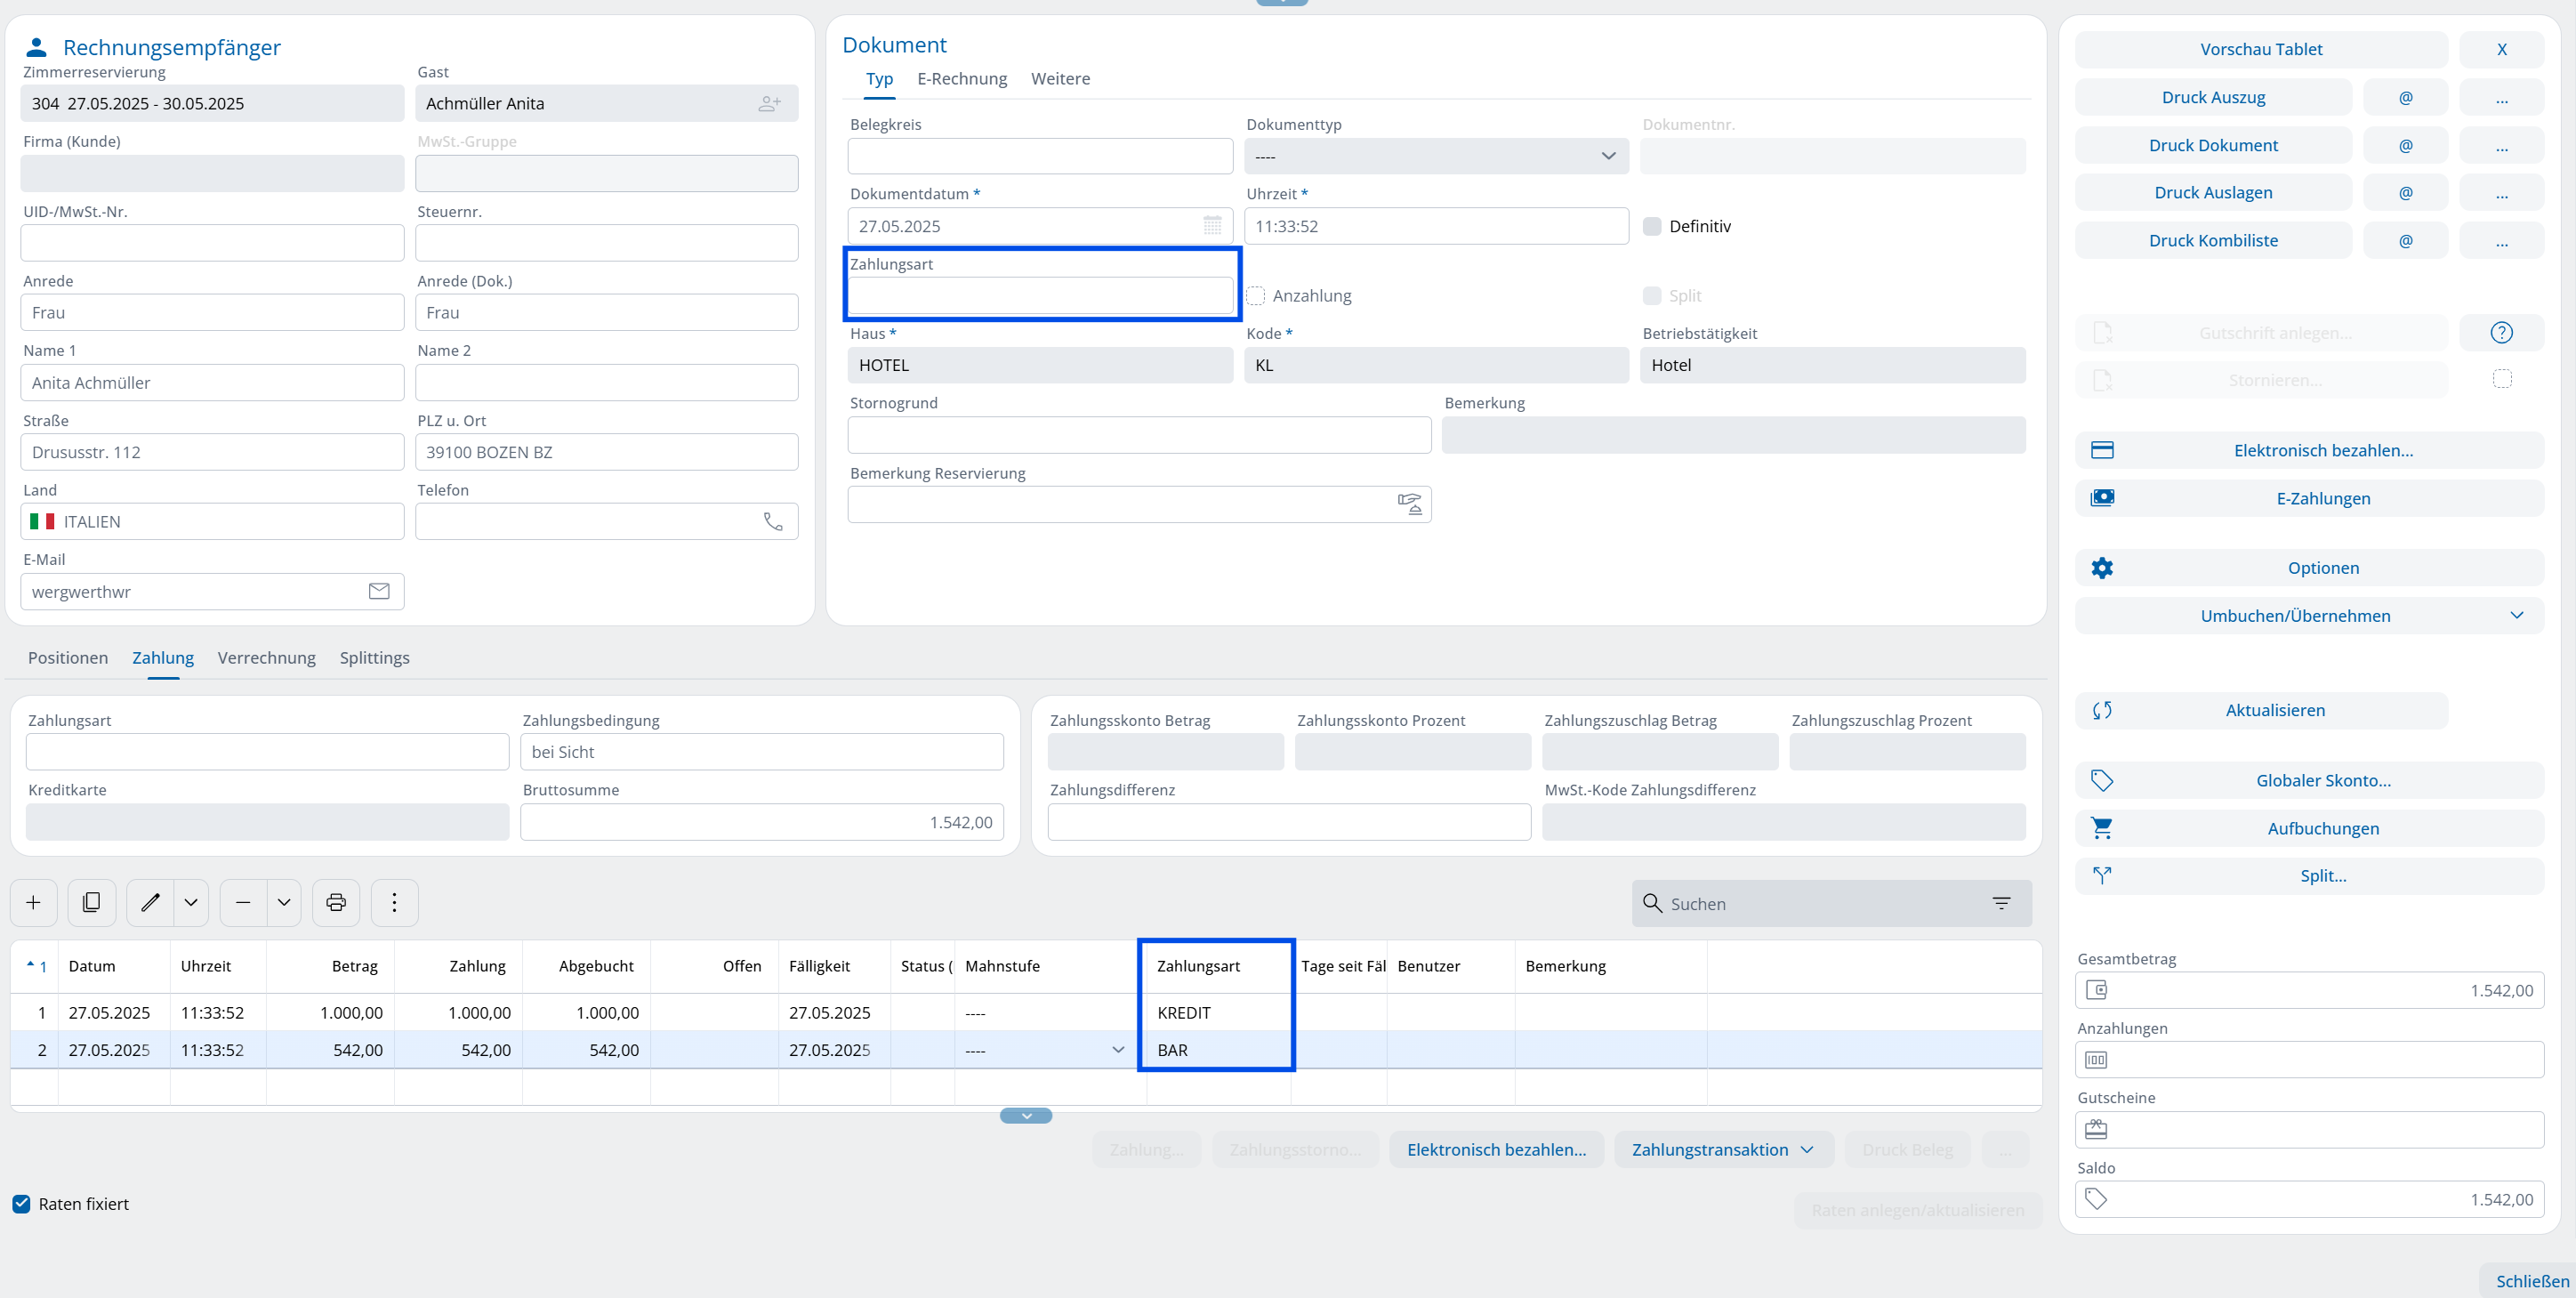The image size is (2576, 1298).
Task: Open the three-dot more options menu
Action: [394, 903]
